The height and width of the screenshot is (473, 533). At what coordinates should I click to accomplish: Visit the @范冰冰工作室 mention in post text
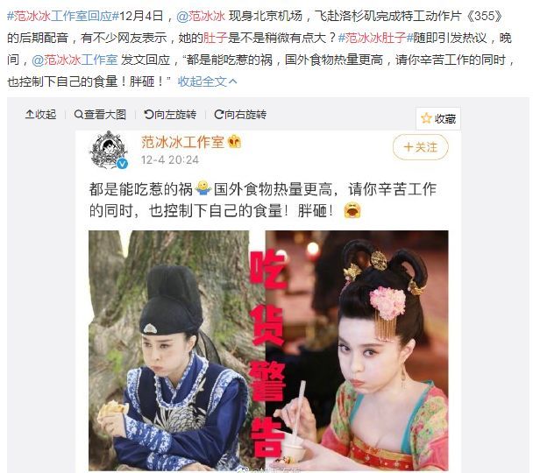75,60
